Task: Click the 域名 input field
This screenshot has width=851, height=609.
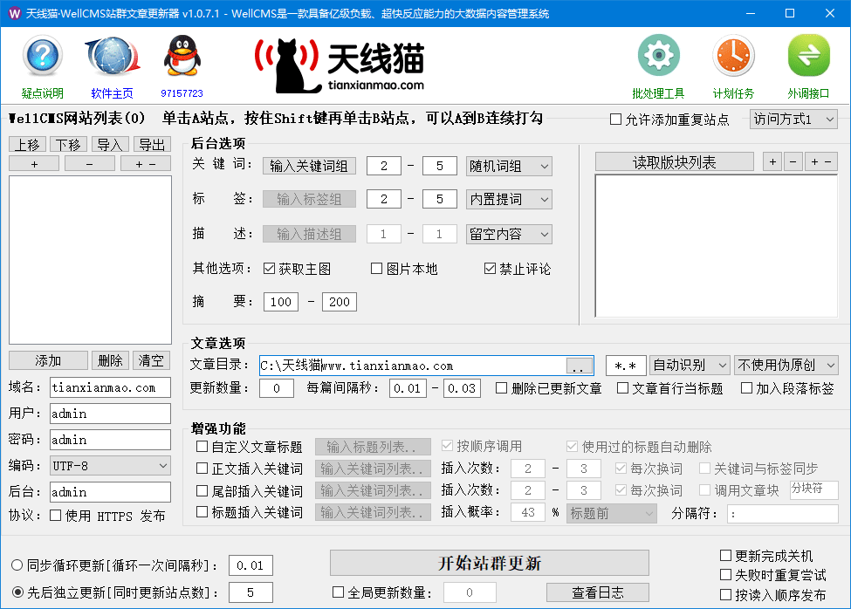Action: pyautogui.click(x=110, y=387)
